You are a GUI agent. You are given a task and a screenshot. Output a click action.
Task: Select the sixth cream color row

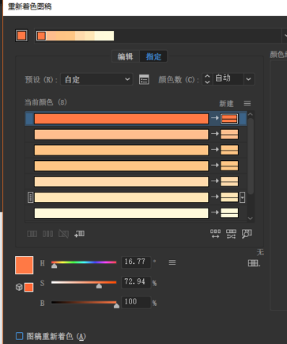121,197
